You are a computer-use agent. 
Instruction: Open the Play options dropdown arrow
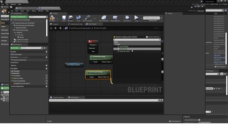141,18
